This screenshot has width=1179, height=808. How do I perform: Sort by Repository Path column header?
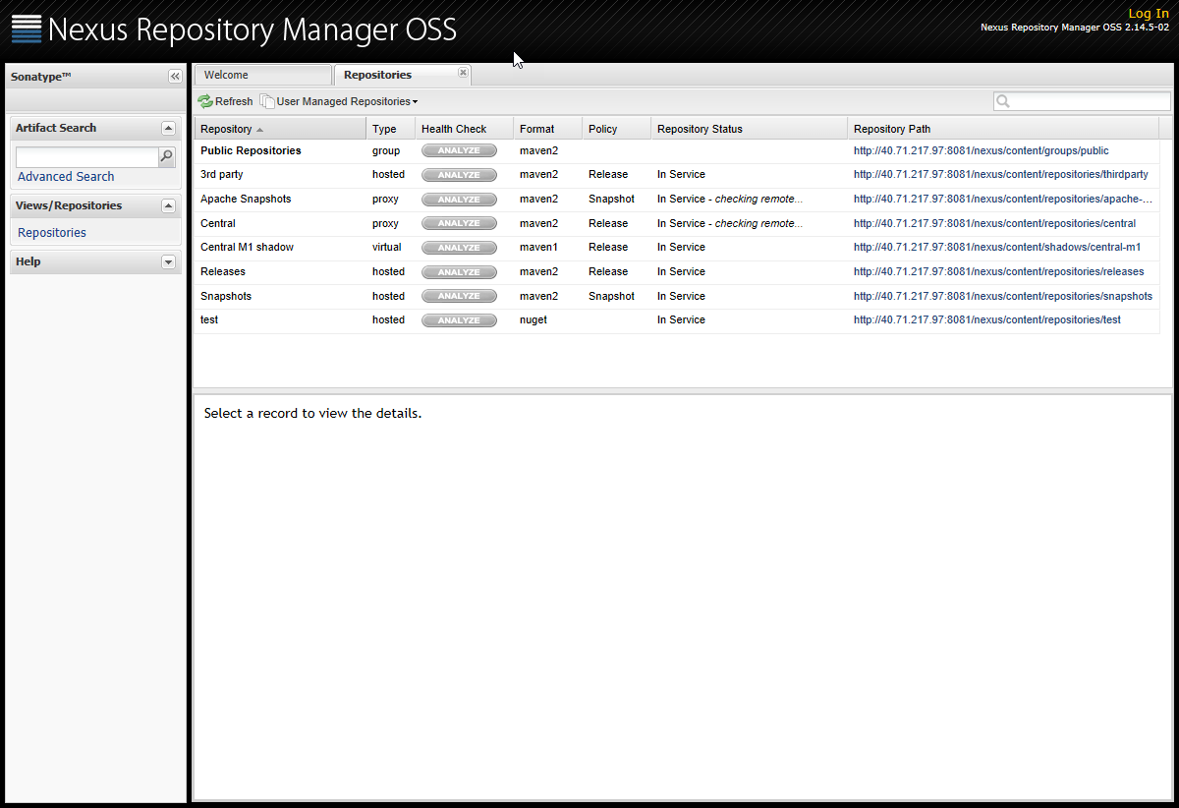click(x=1003, y=129)
